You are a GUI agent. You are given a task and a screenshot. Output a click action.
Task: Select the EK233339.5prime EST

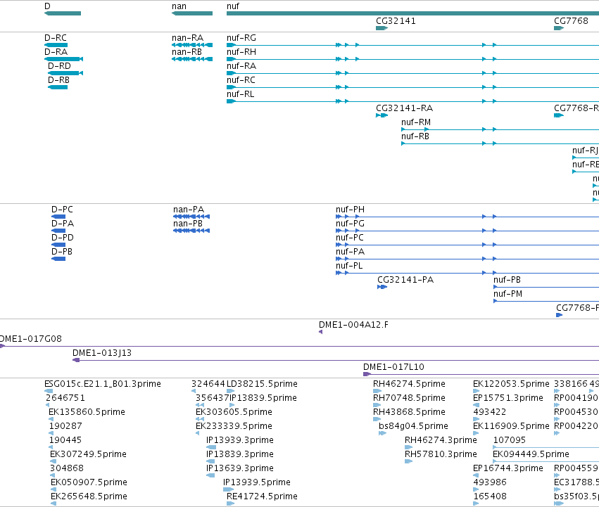coord(198,433)
